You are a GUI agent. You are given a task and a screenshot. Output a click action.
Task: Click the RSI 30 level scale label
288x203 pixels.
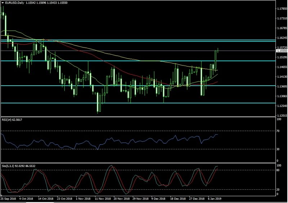click(x=278, y=149)
